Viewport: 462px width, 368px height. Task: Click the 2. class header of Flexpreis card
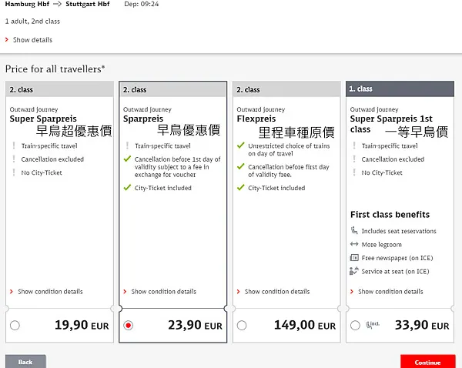(x=286, y=89)
